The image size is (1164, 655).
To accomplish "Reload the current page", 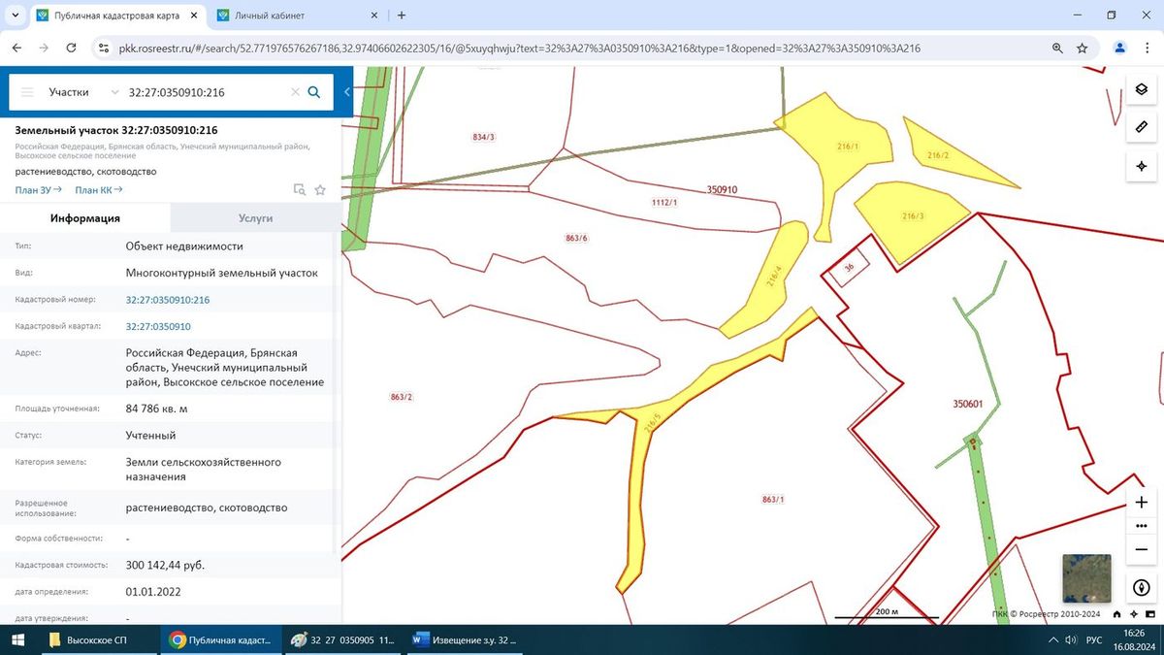I will [x=71, y=48].
